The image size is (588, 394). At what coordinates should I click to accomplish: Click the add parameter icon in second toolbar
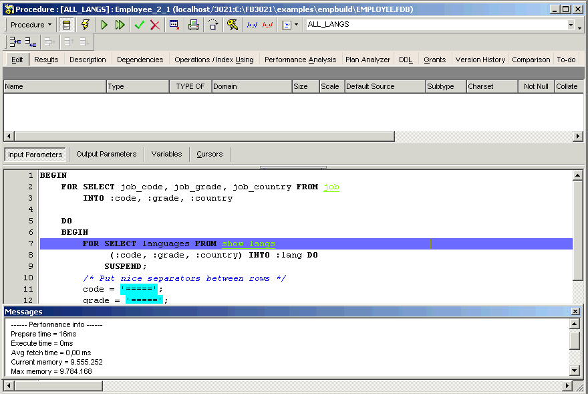15,41
